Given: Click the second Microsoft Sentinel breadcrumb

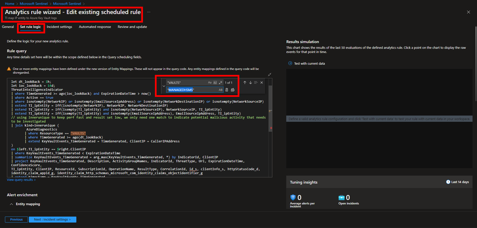Looking at the screenshot, I should point(67,4).
